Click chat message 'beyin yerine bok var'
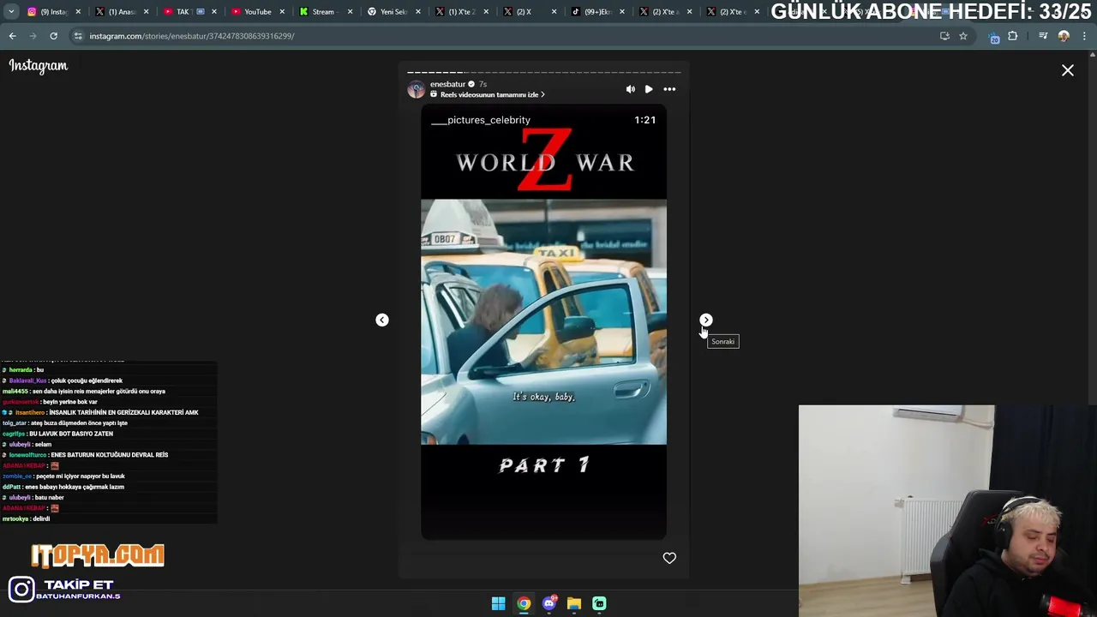 coord(69,402)
